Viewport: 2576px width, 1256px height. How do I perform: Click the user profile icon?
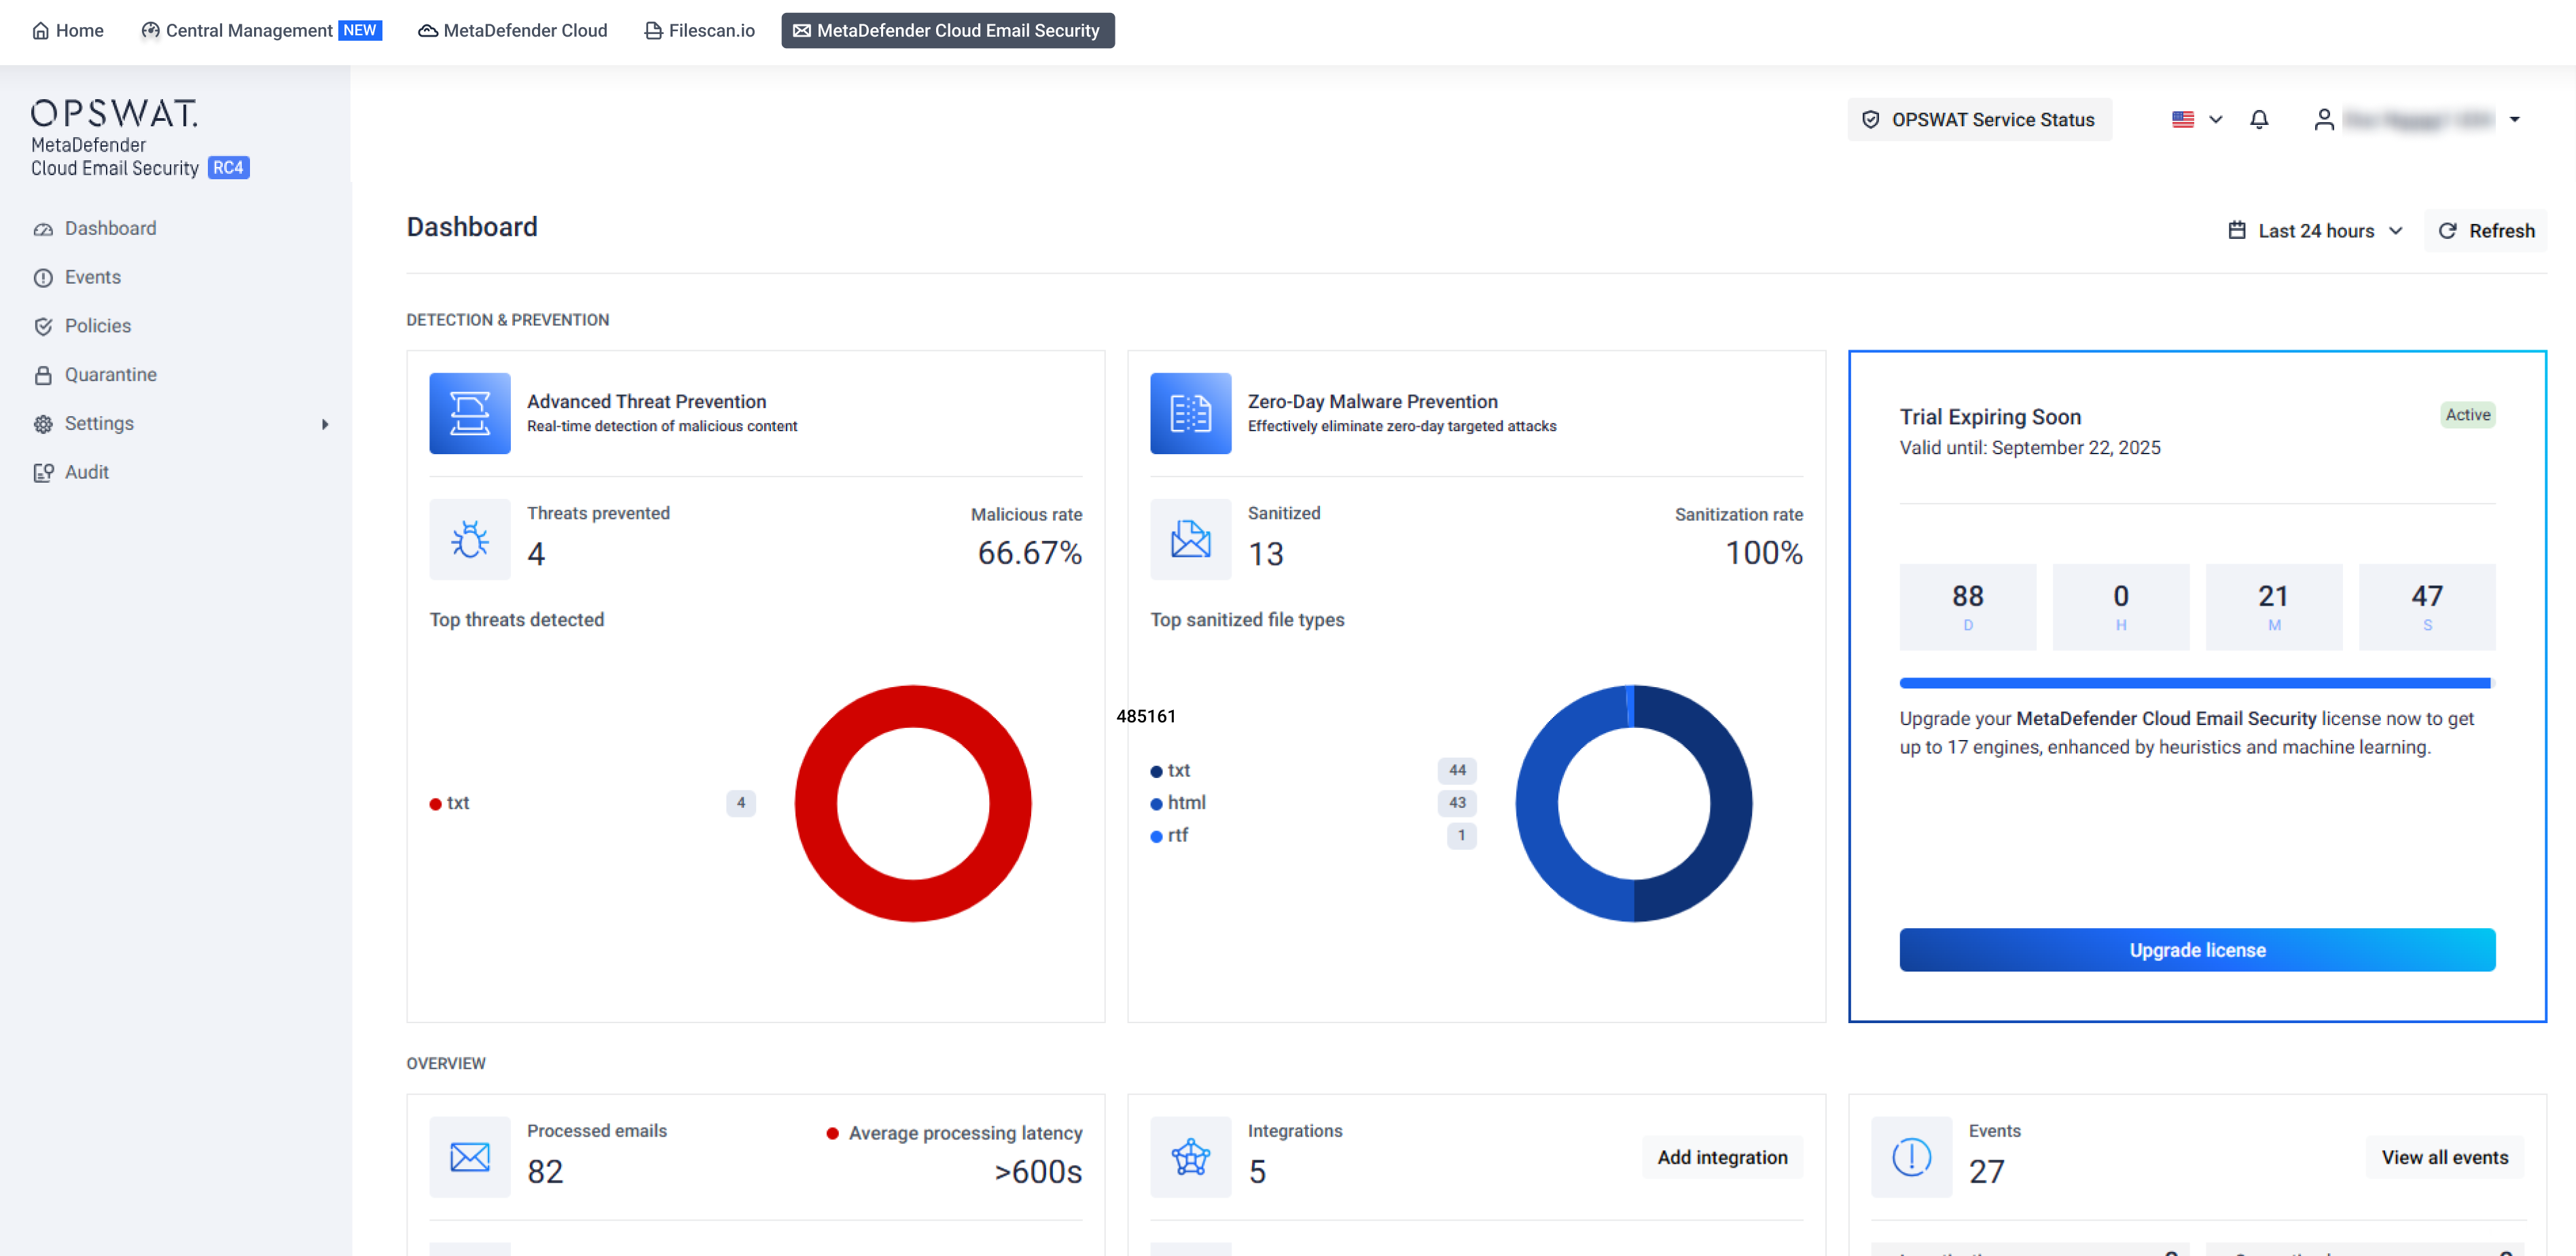tap(2323, 120)
